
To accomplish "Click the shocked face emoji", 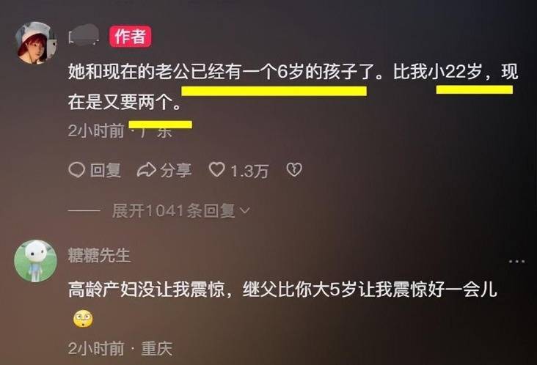I will 83,319.
